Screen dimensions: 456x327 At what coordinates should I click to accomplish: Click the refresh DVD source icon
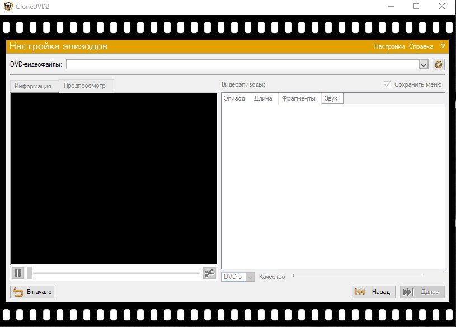[x=439, y=64]
